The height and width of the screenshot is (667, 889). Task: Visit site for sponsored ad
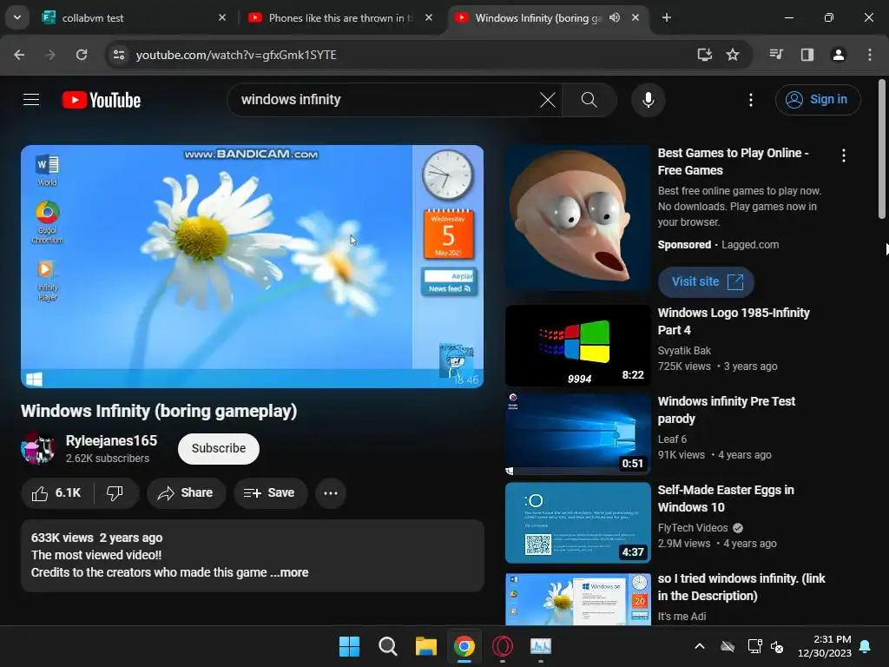pyautogui.click(x=706, y=282)
